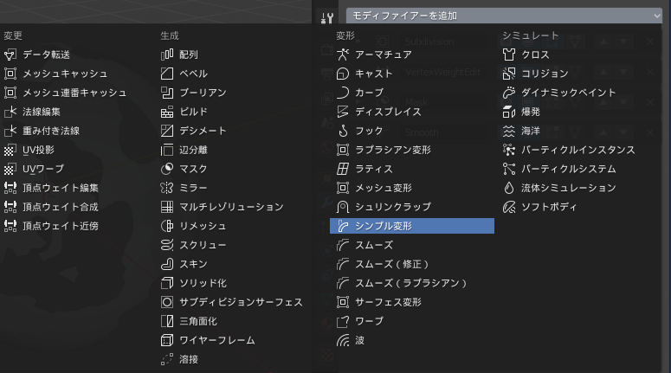The height and width of the screenshot is (373, 671).
Task: Click the コリジョン icon
Action: (x=509, y=74)
